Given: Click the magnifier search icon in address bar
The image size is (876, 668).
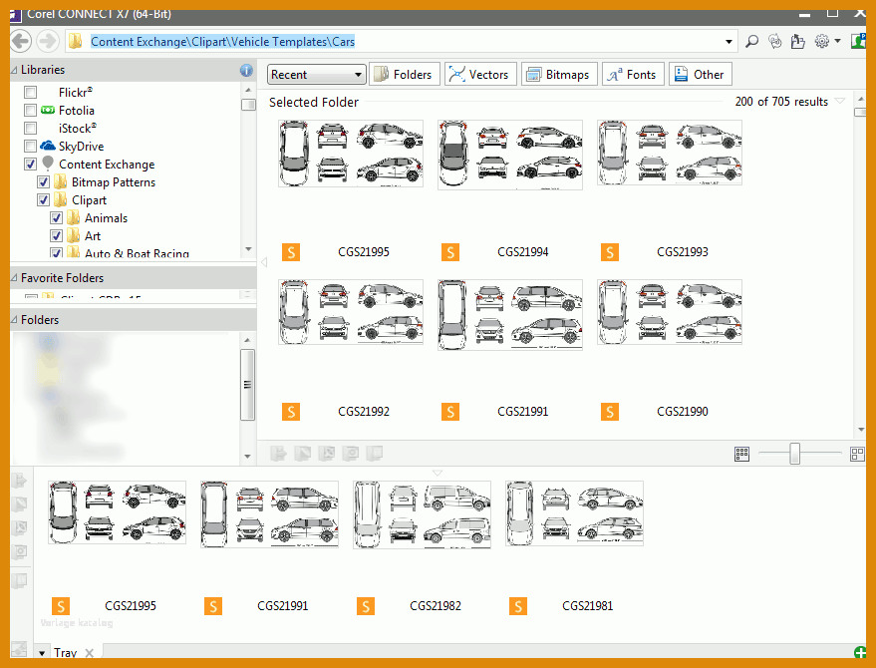Looking at the screenshot, I should coord(752,41).
